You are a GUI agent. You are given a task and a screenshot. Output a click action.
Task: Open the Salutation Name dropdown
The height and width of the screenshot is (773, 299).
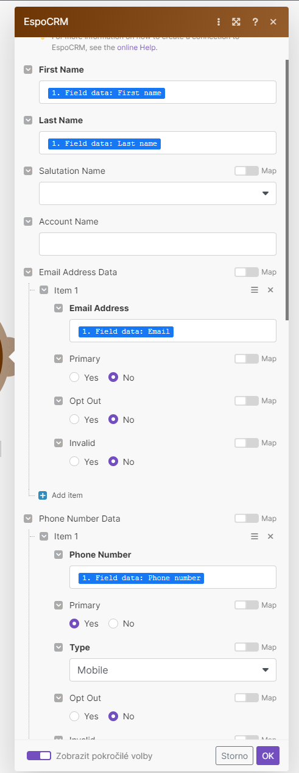pyautogui.click(x=158, y=193)
